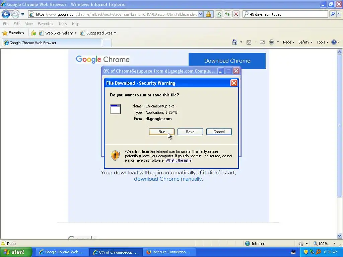Open Suggested Sites dropdown
343x257 pixels.
click(x=98, y=33)
